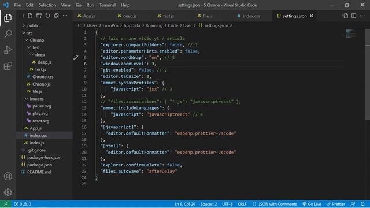Open the View menu

click(x=65, y=5)
